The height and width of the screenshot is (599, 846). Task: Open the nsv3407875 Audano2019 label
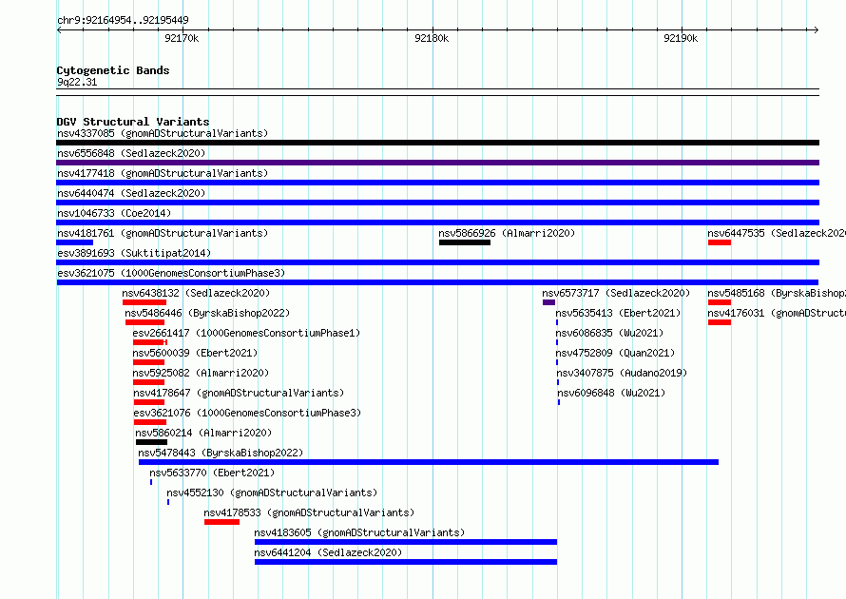pyautogui.click(x=622, y=373)
